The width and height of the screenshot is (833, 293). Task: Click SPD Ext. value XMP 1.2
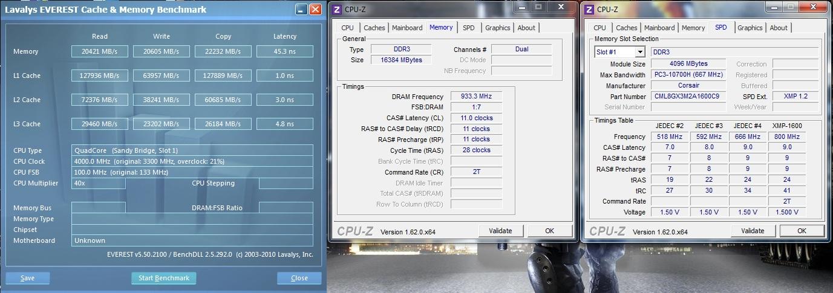point(795,96)
